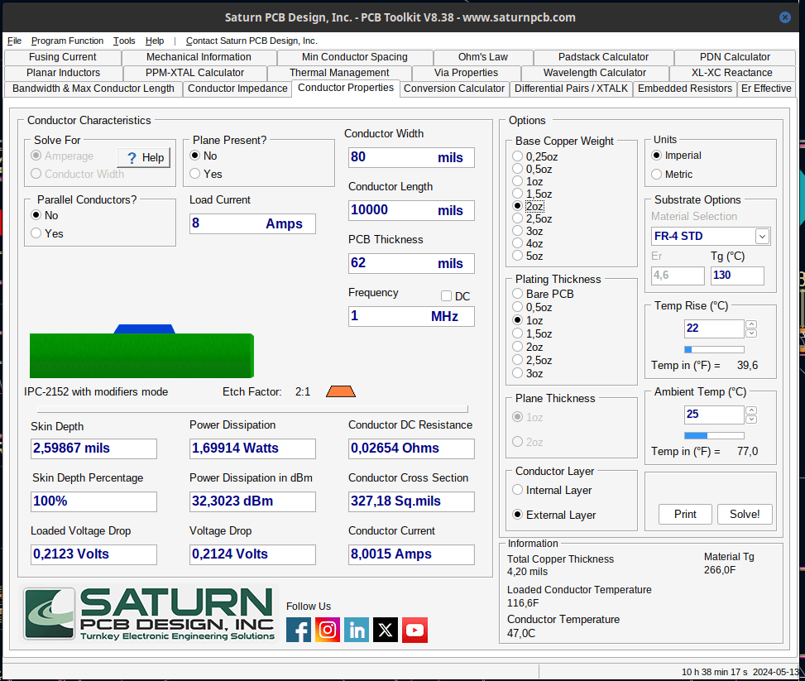Select Yes for Parallel Conductors
Viewport: 805px width, 681px height.
pyautogui.click(x=46, y=233)
